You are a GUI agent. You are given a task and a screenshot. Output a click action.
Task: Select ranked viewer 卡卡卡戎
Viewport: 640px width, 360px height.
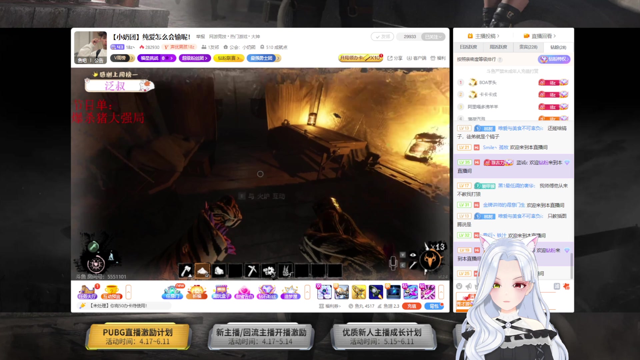[488, 95]
